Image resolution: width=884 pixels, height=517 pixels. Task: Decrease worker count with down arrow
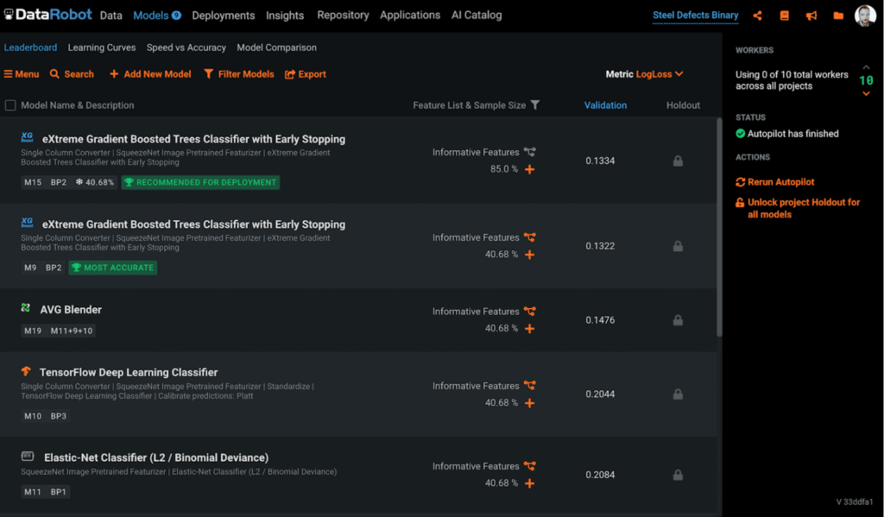[866, 93]
